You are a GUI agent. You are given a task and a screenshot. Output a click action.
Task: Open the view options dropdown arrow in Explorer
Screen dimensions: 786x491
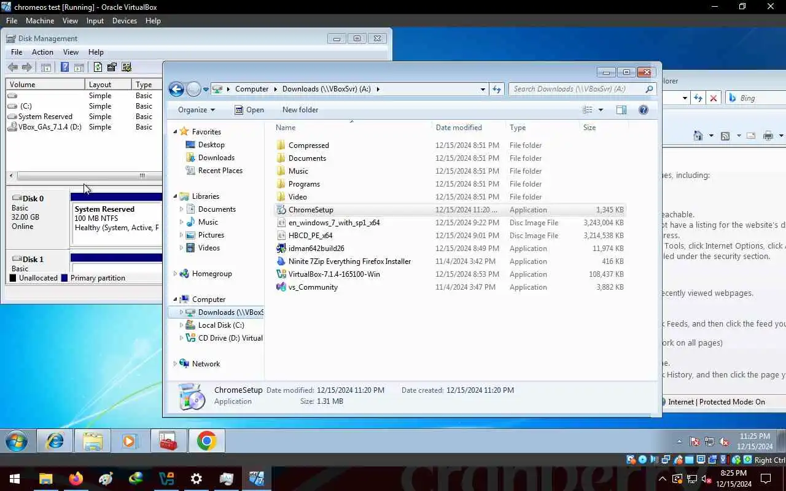[x=601, y=110]
